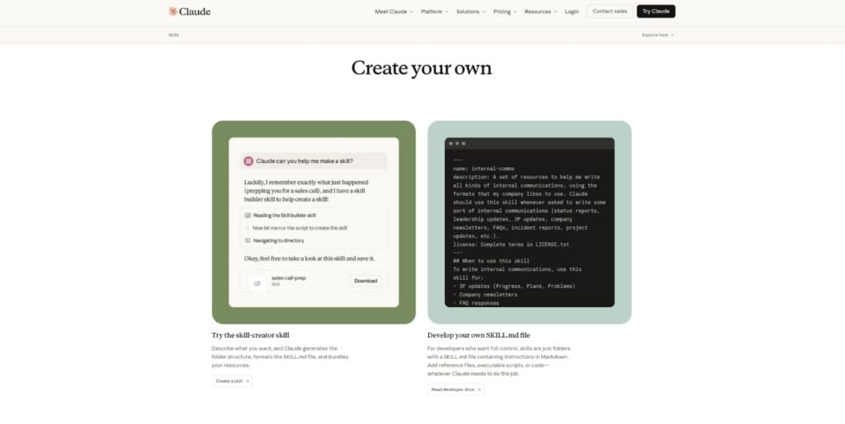Click the arrow on Create a skill

pos(247,381)
